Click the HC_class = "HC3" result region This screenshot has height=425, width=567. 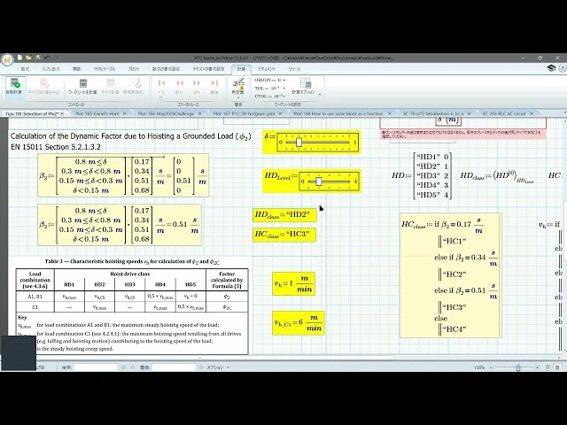click(x=284, y=235)
